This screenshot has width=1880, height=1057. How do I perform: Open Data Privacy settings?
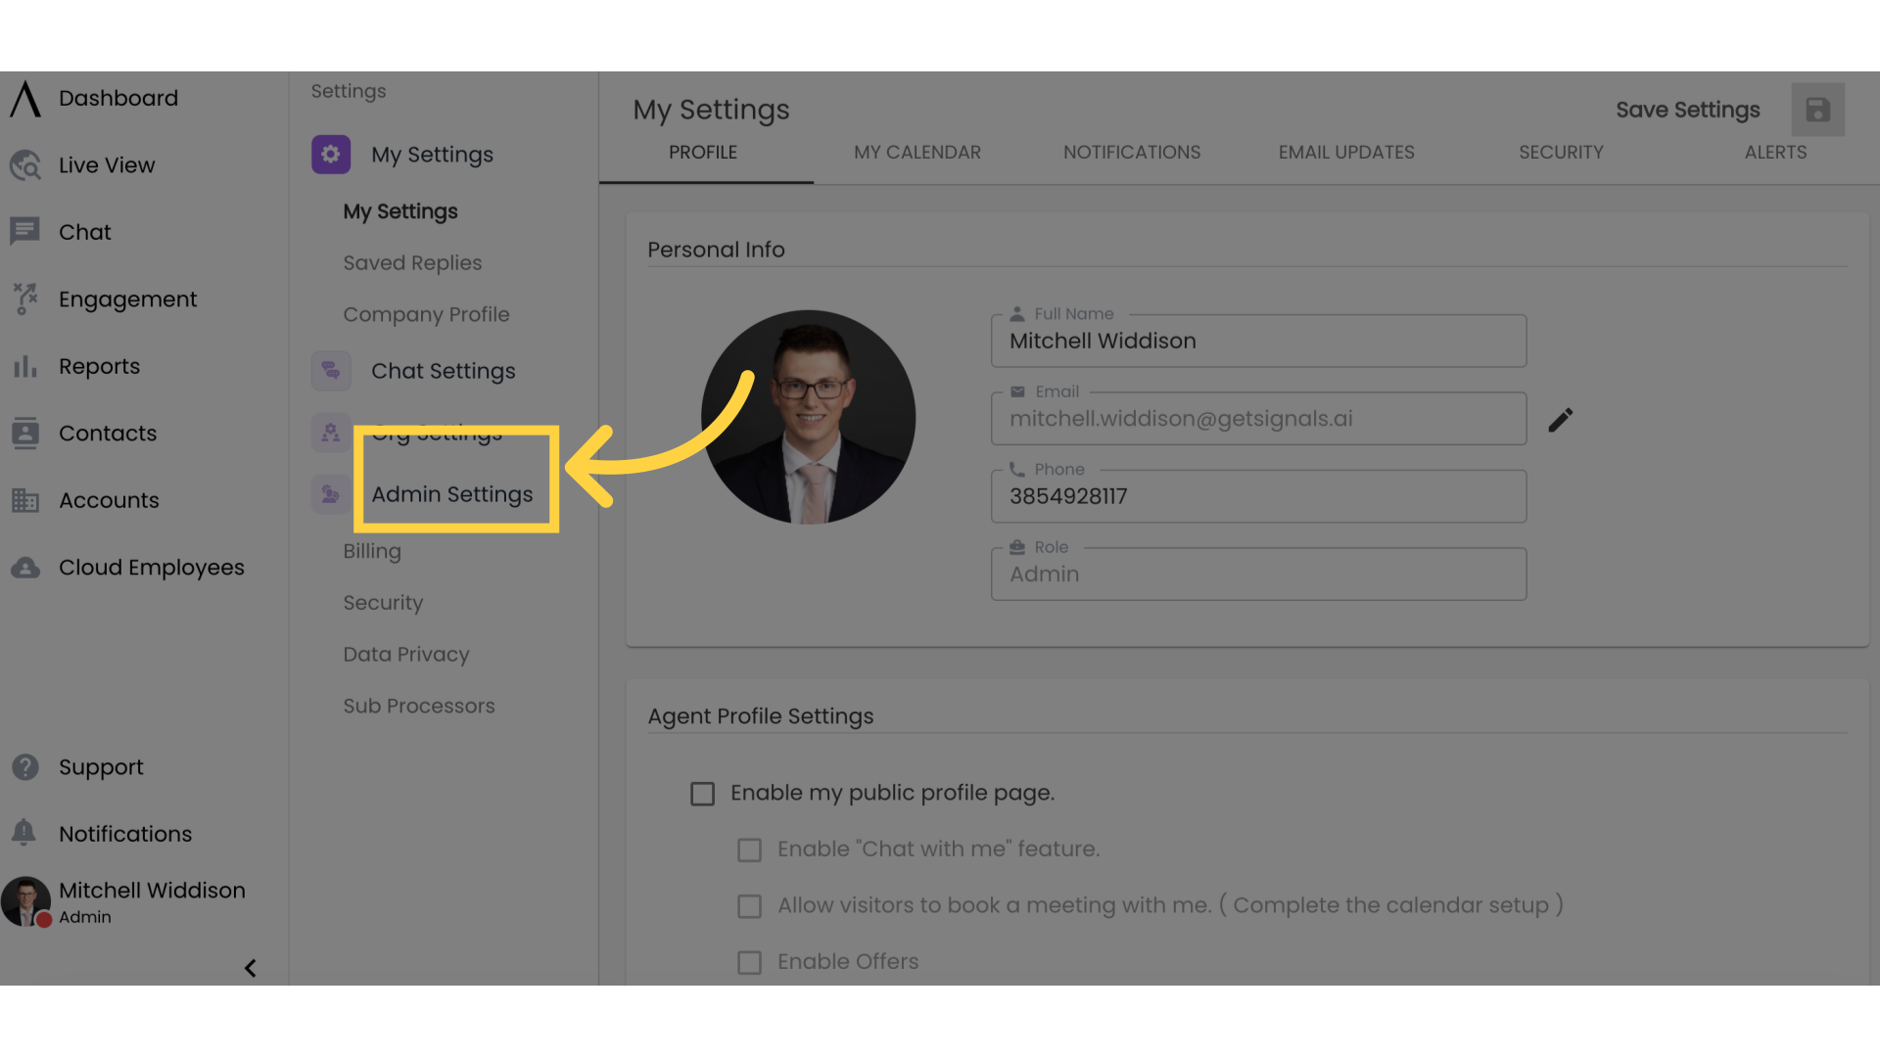click(406, 655)
